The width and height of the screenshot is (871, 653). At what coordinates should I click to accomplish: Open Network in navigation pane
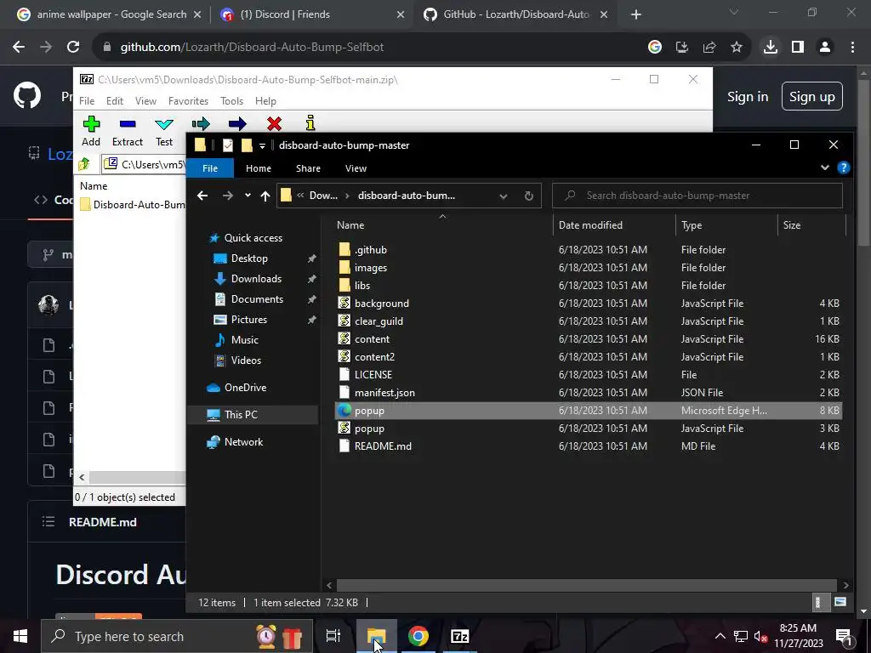click(x=243, y=442)
